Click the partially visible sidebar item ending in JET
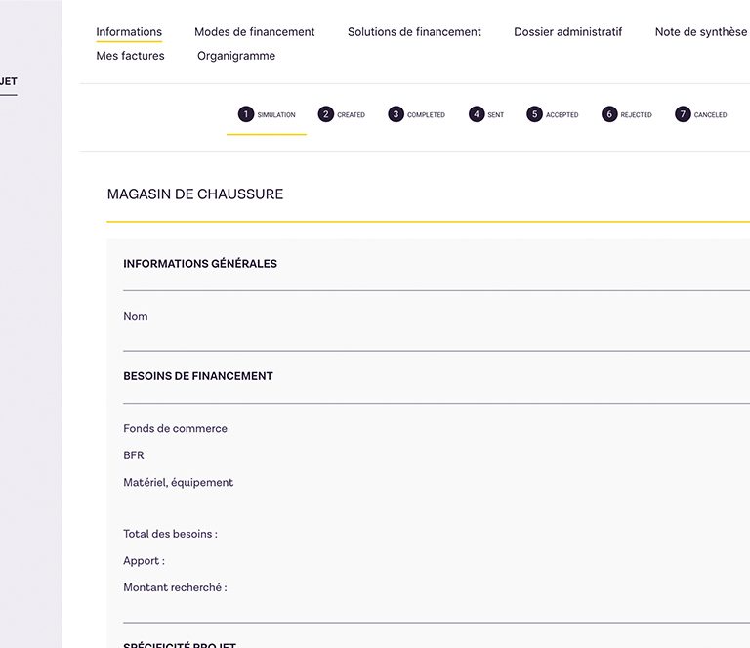The width and height of the screenshot is (750, 648). (x=9, y=81)
